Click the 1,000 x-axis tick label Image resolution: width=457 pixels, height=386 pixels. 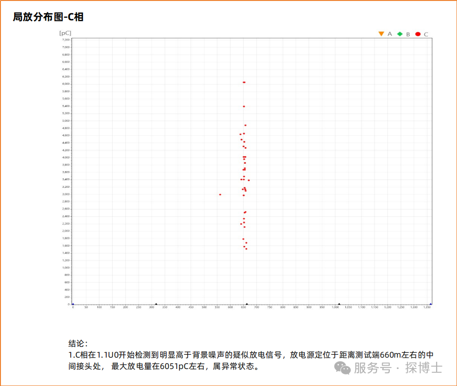[x=335, y=307]
